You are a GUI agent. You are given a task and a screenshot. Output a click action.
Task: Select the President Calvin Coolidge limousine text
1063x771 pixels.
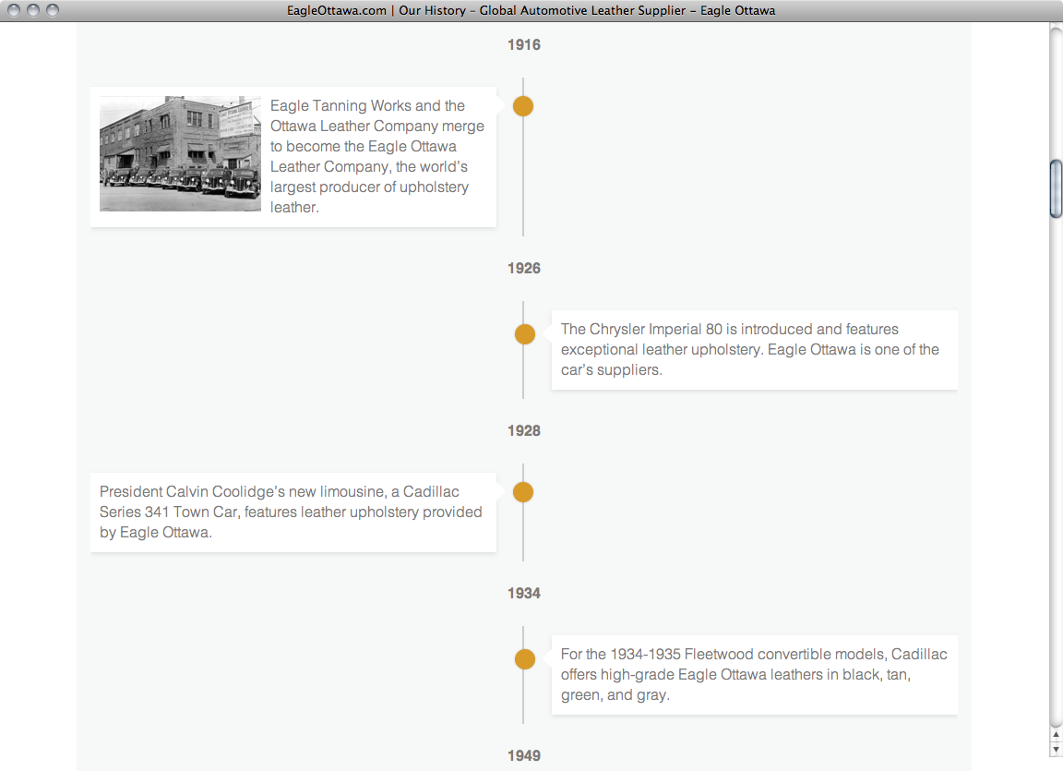click(x=291, y=512)
